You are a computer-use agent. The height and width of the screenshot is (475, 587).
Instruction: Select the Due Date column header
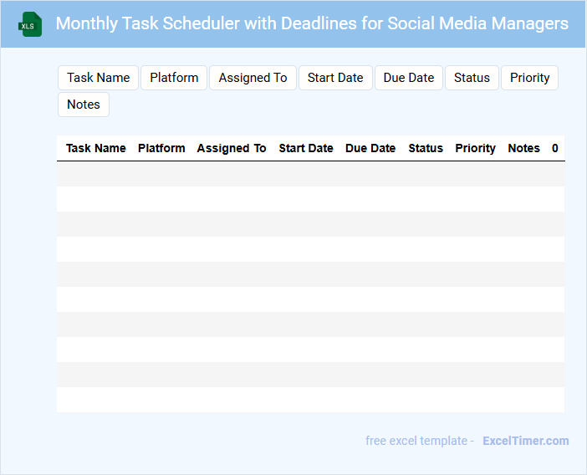tap(370, 148)
